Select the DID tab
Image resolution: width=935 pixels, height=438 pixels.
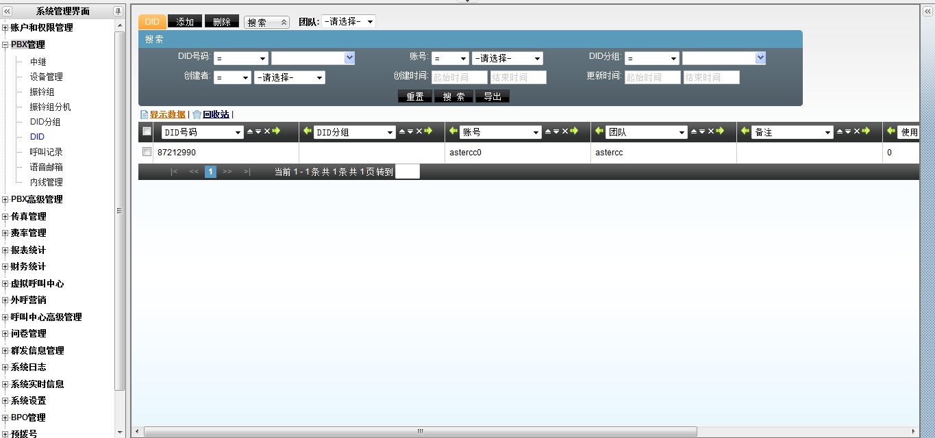pos(152,22)
